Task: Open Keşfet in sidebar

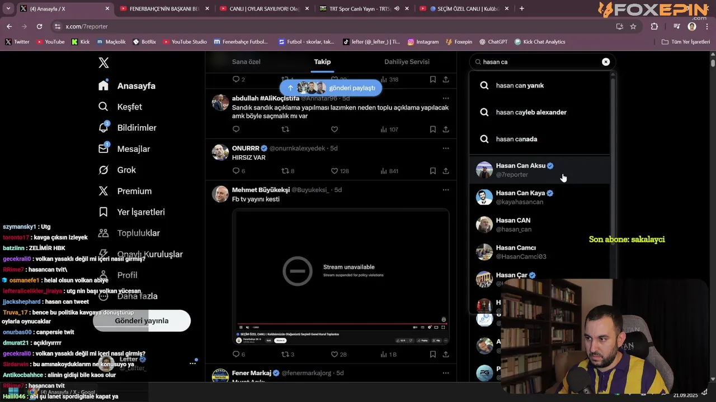Action: 120,107
